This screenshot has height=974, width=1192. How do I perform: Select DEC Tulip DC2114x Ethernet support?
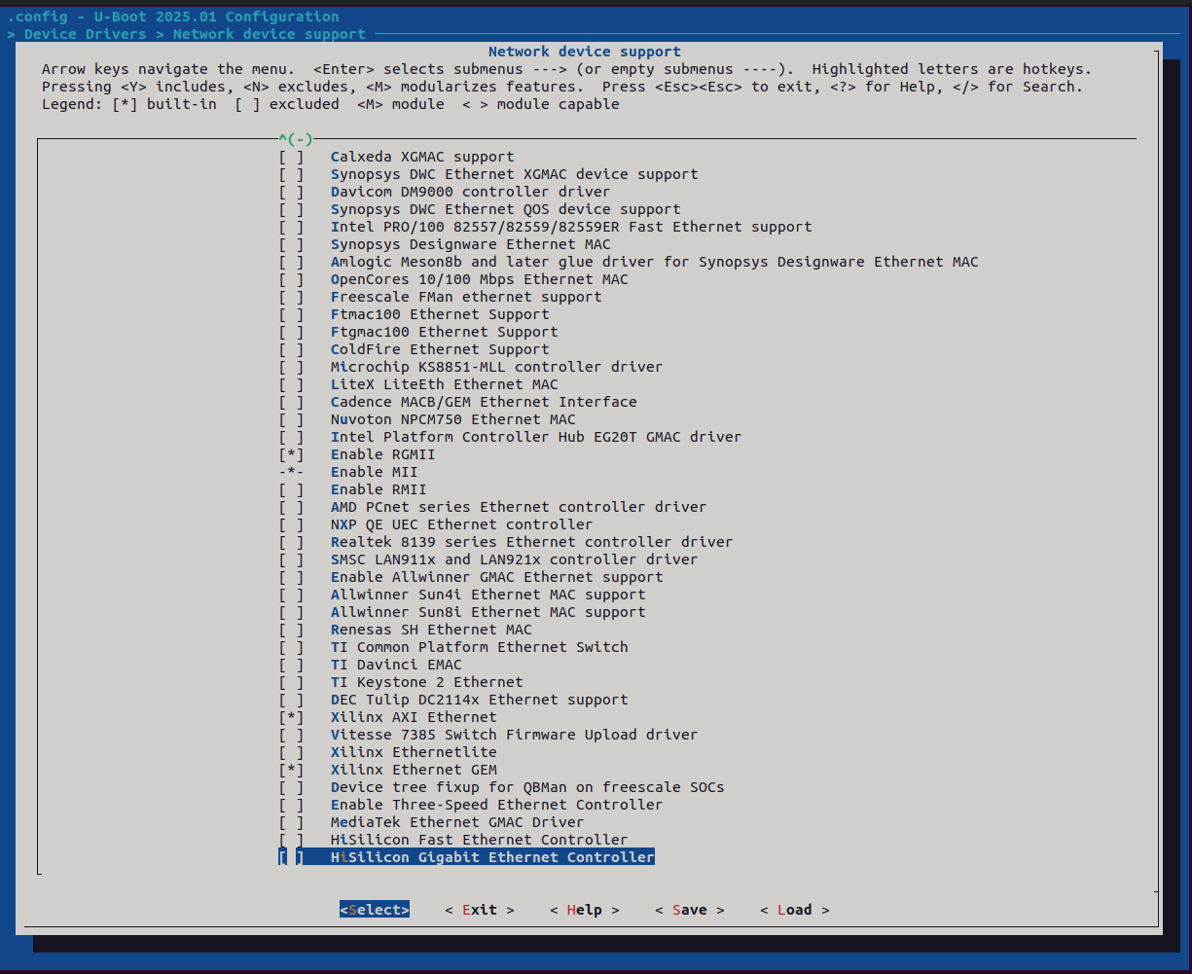(480, 700)
